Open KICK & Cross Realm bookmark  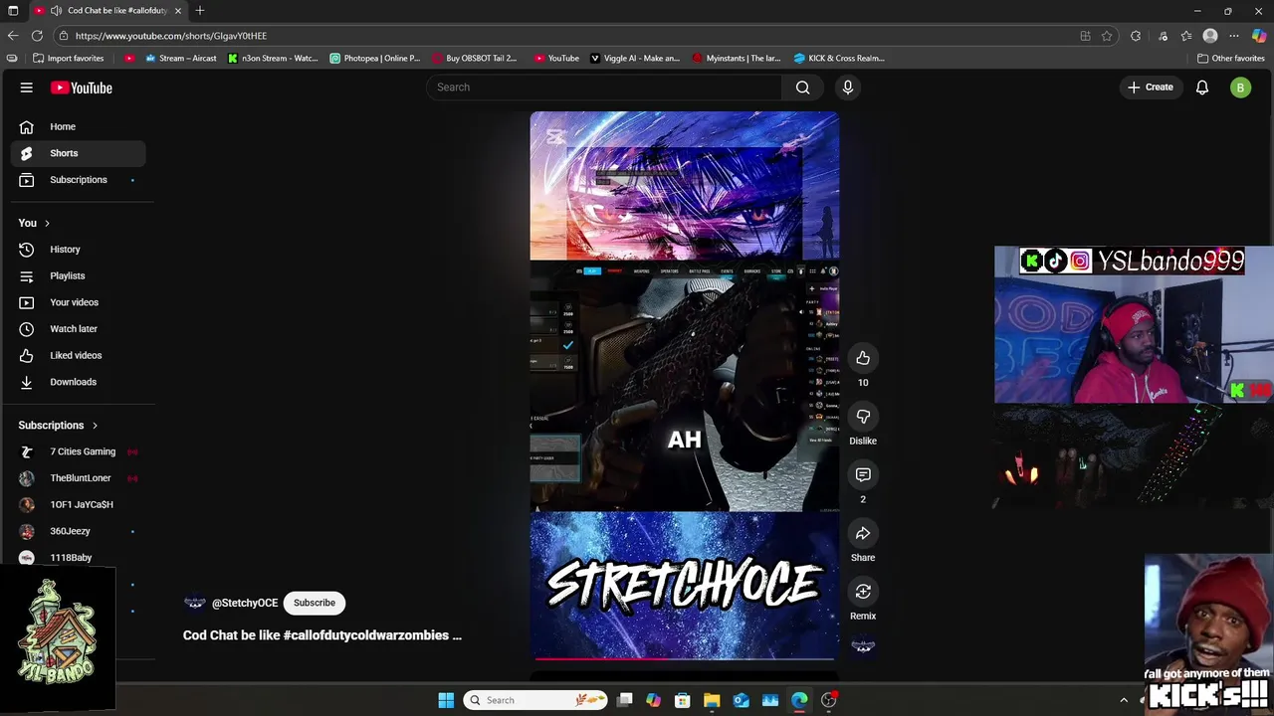point(839,58)
